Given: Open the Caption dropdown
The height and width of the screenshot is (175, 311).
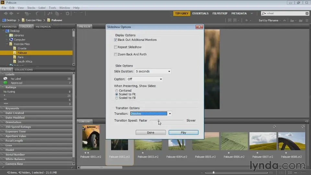Looking at the screenshot, I should click(x=145, y=79).
